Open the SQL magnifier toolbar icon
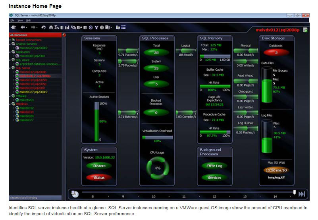 (73, 27)
